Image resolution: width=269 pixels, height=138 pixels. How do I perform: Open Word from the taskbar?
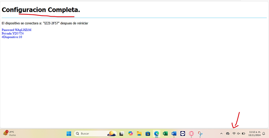[x=174, y=134]
